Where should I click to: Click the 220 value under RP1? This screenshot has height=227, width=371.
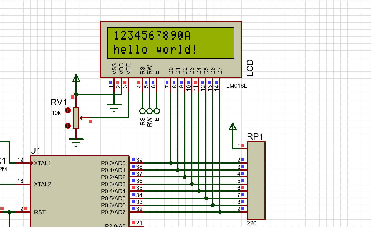[x=252, y=223]
